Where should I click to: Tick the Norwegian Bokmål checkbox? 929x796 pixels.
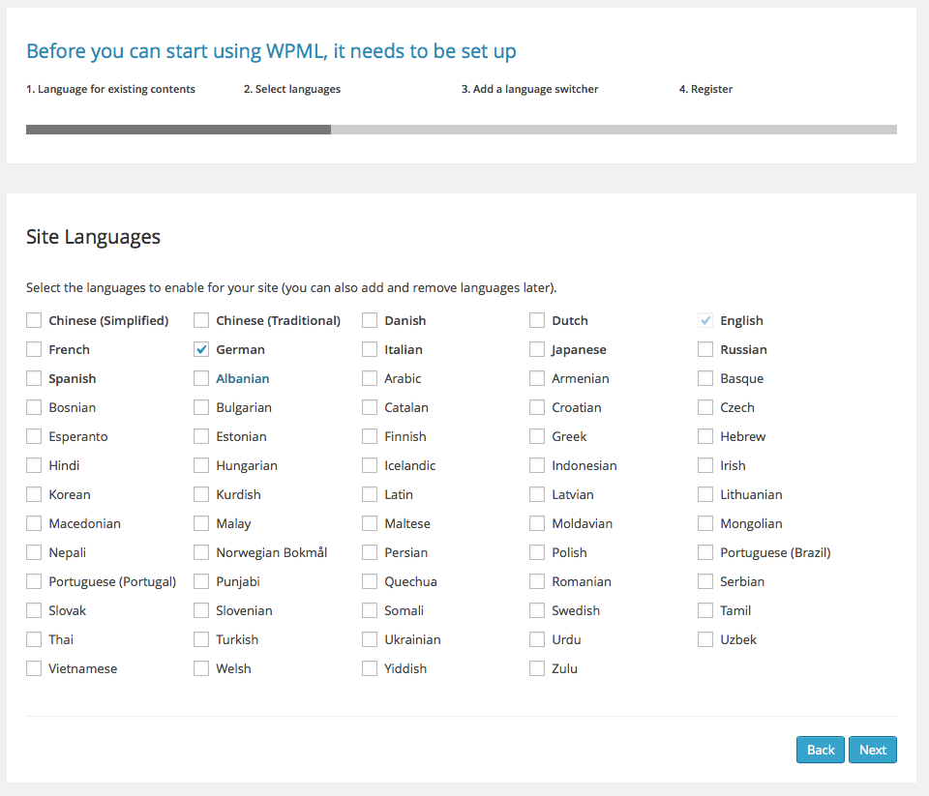tap(201, 552)
